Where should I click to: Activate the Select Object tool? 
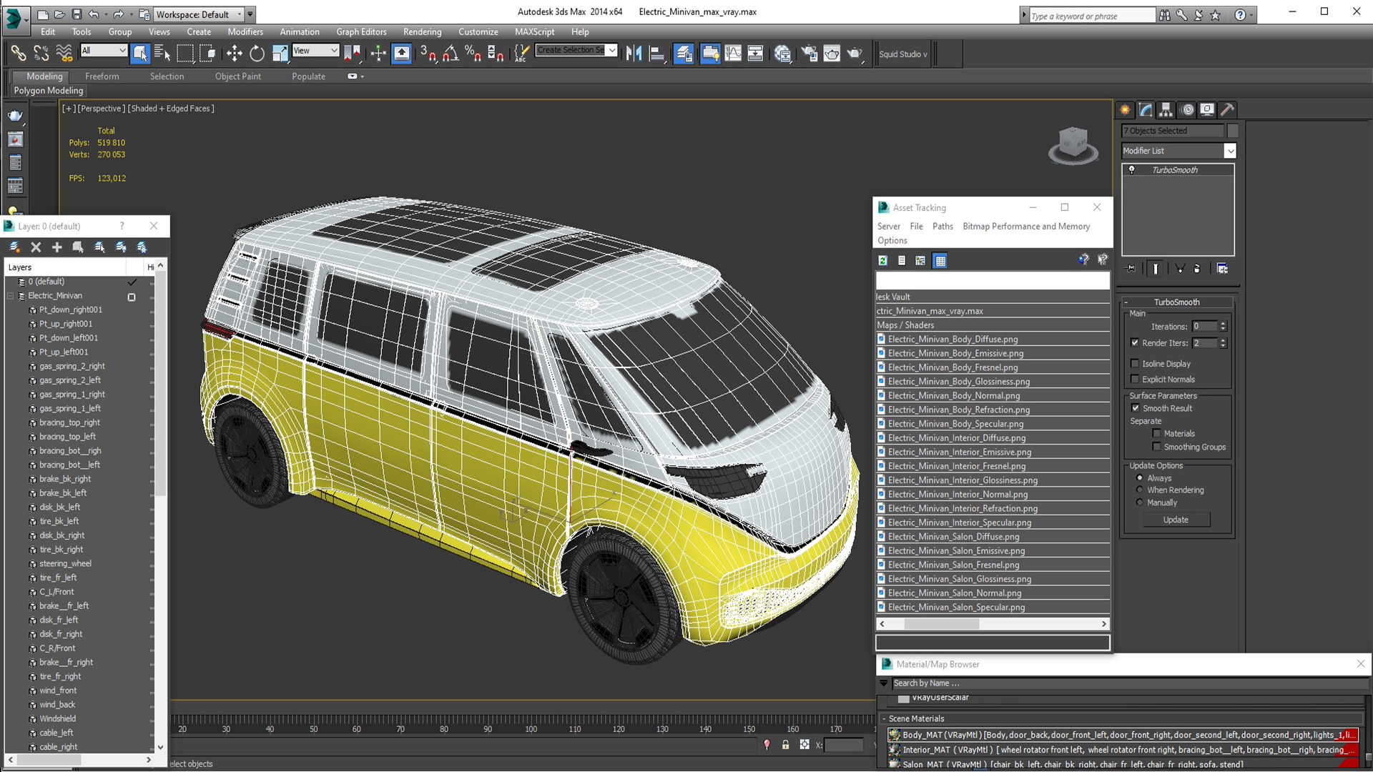click(x=140, y=53)
